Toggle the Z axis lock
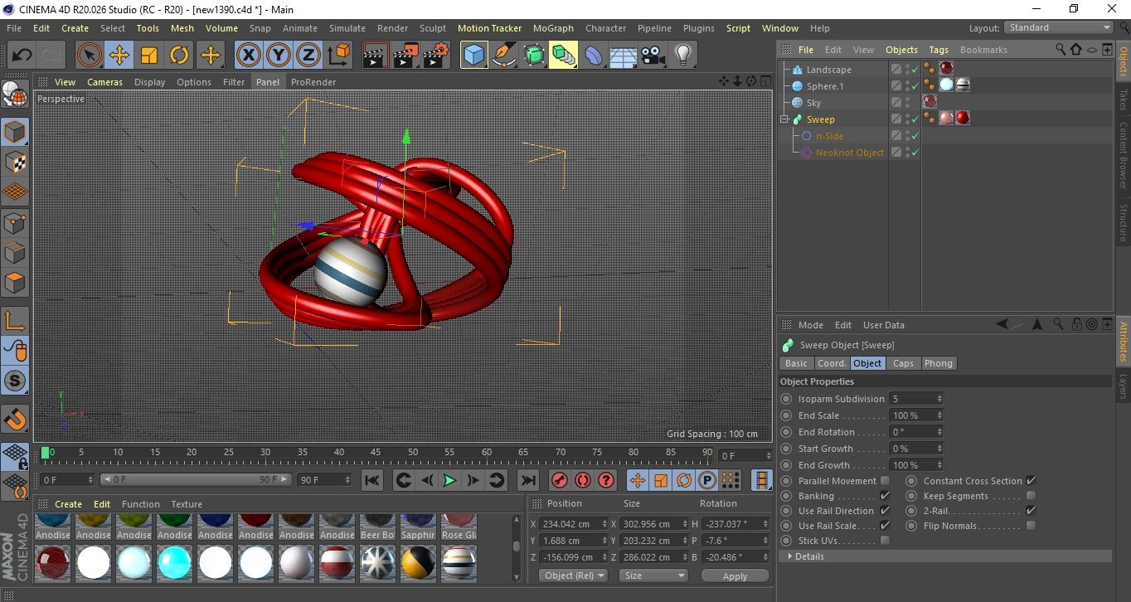1131x602 pixels. (308, 56)
